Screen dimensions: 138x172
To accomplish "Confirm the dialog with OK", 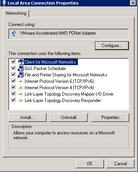I will pyautogui.click(x=90, y=164).
